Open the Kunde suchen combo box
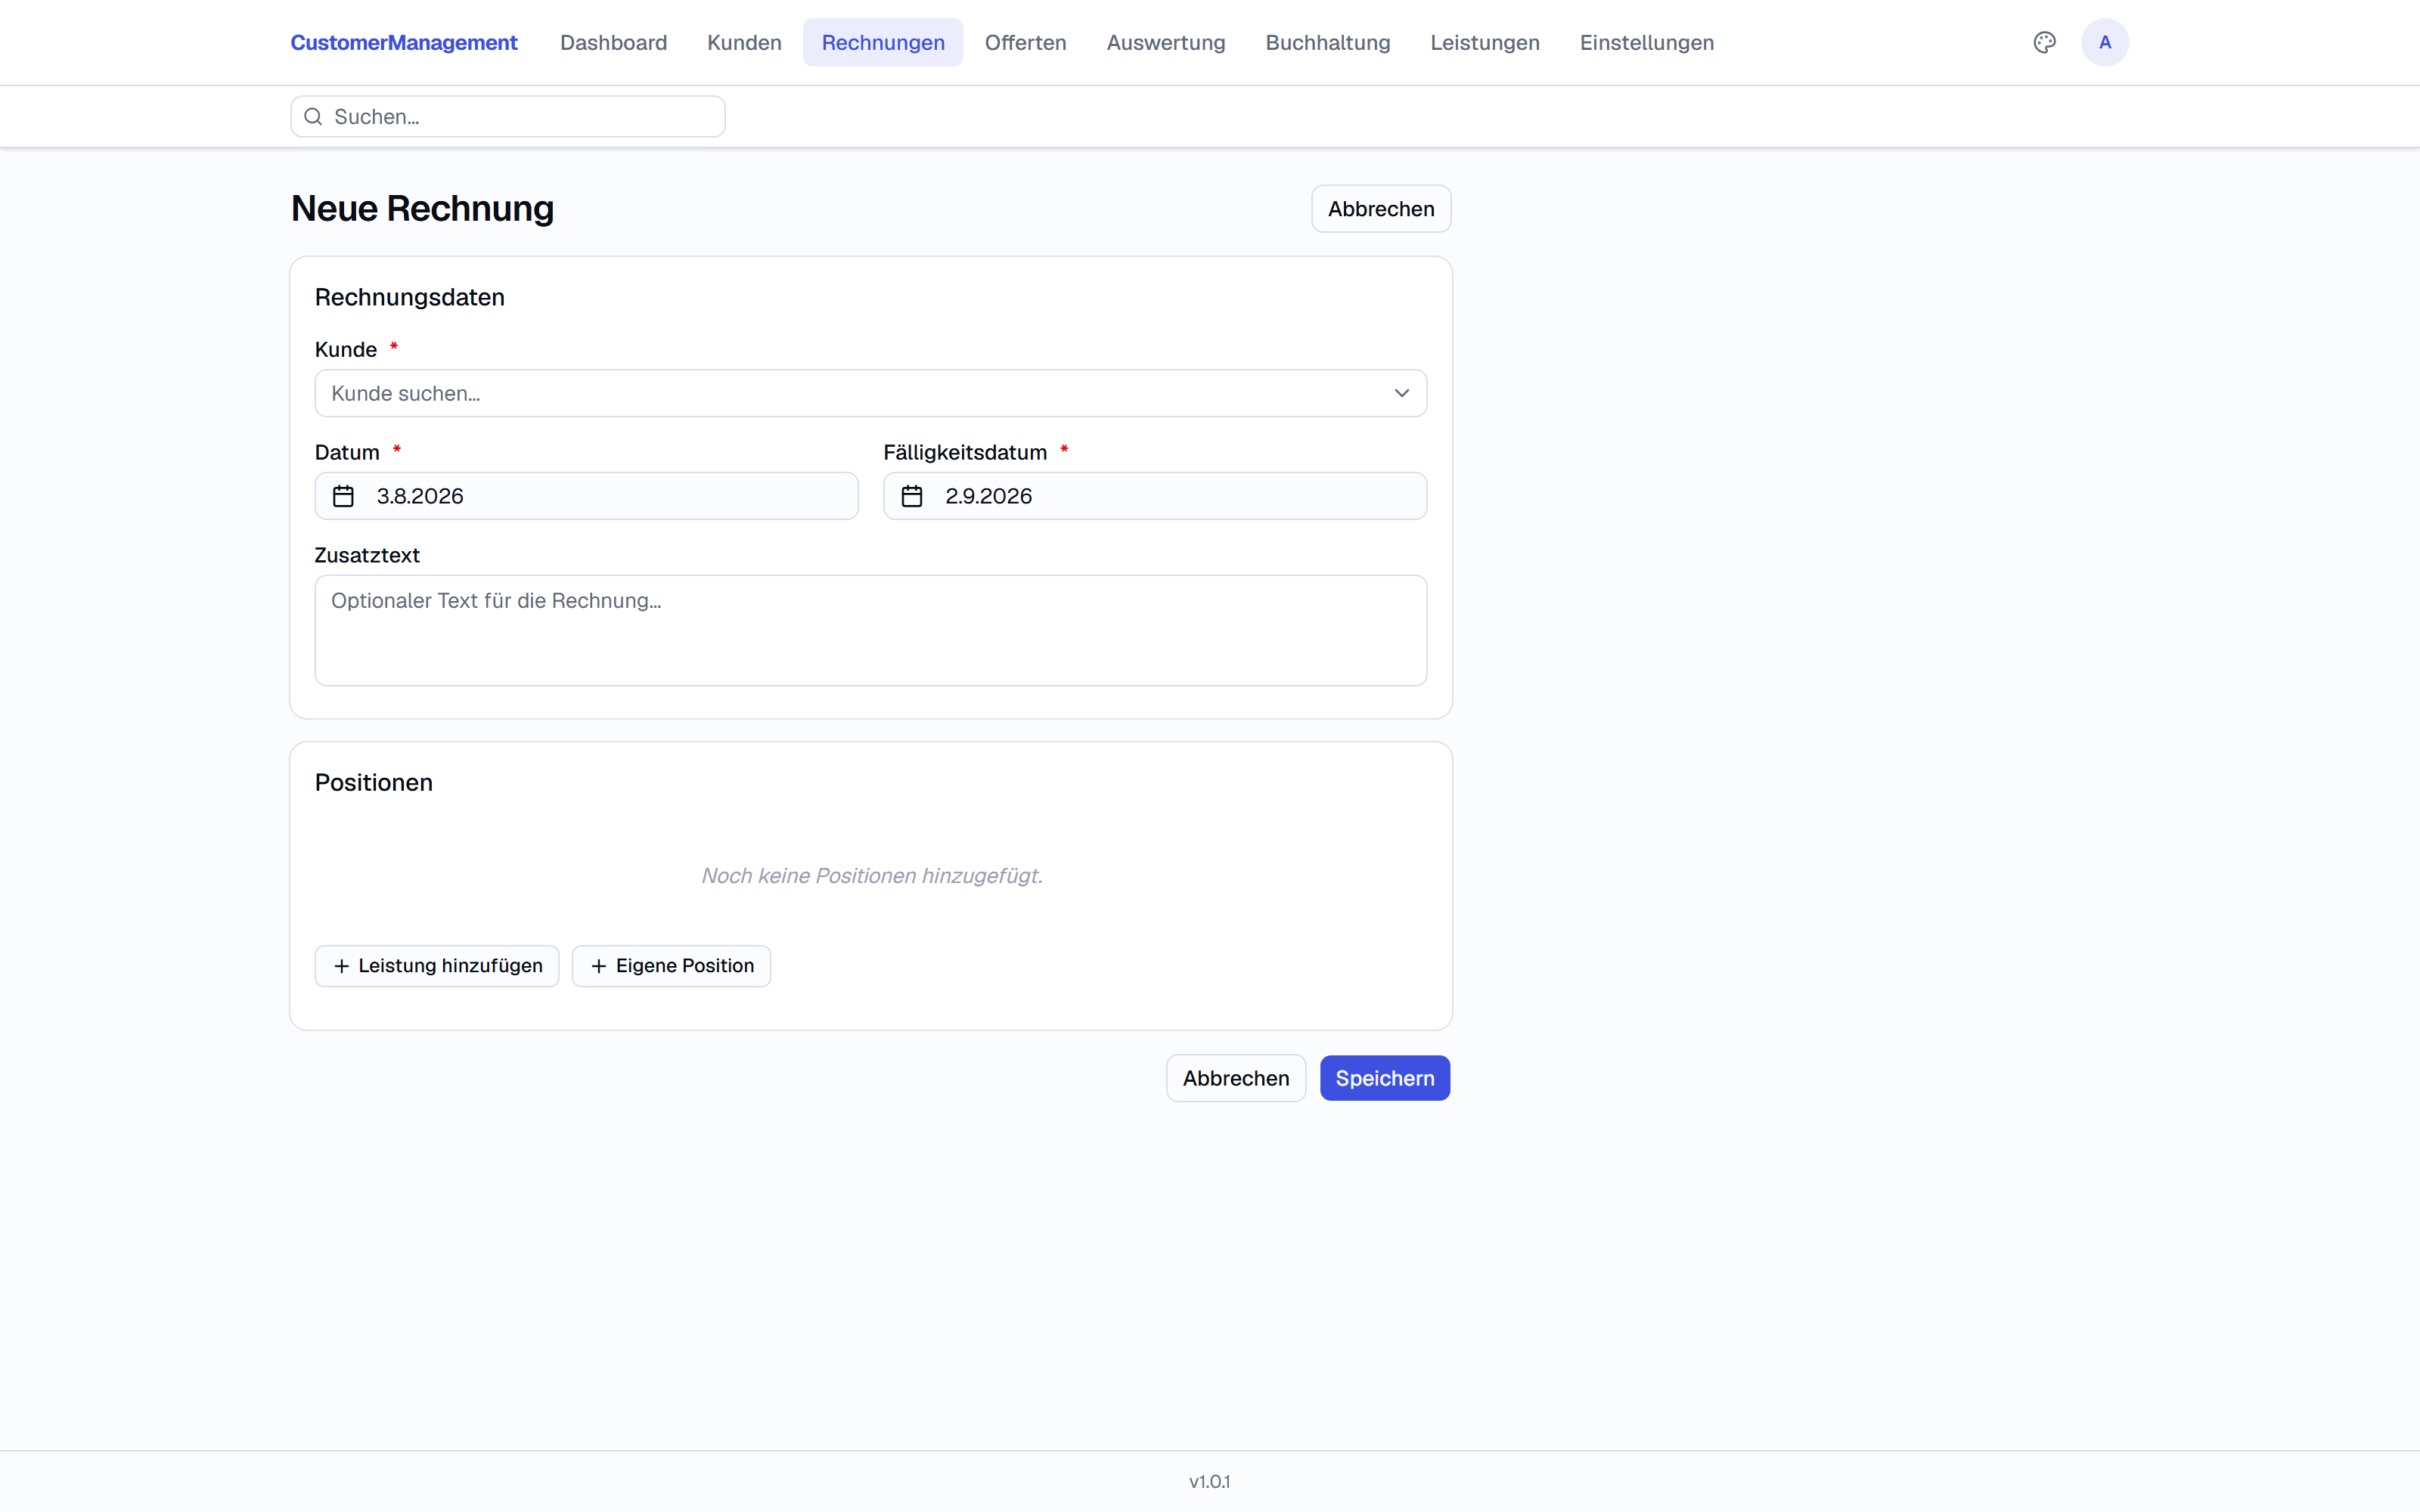Screen dimensions: 2420x1512 click(870, 393)
